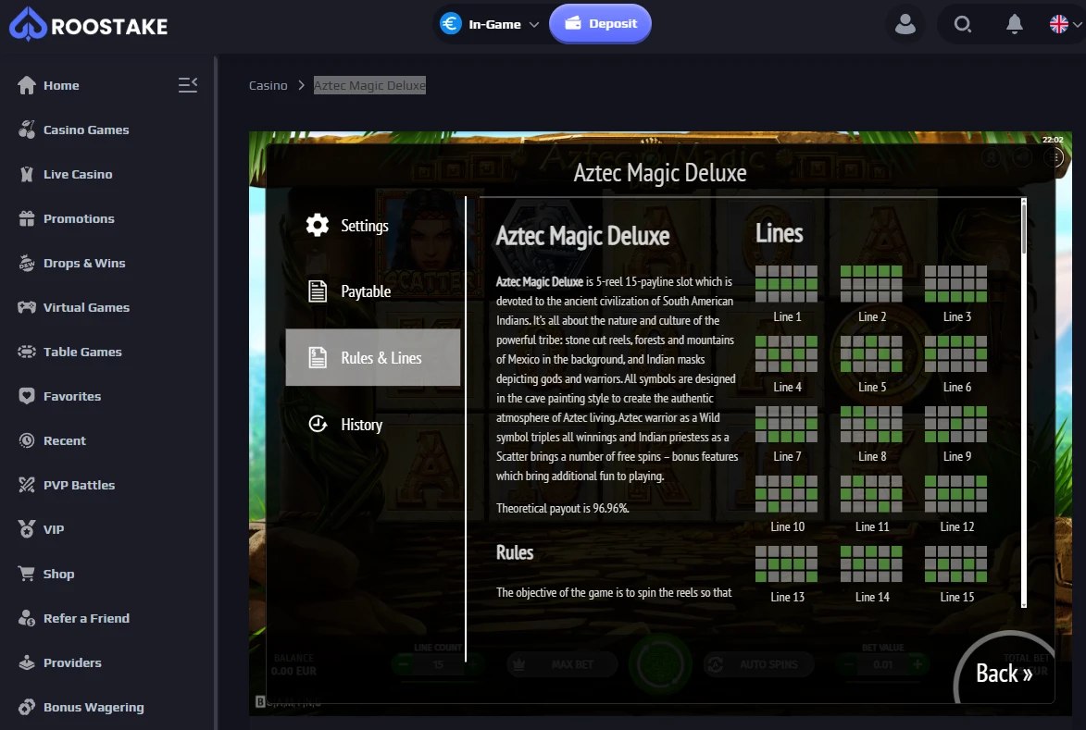The width and height of the screenshot is (1086, 730).
Task: Click the Promotions gift icon
Action: pyautogui.click(x=26, y=218)
